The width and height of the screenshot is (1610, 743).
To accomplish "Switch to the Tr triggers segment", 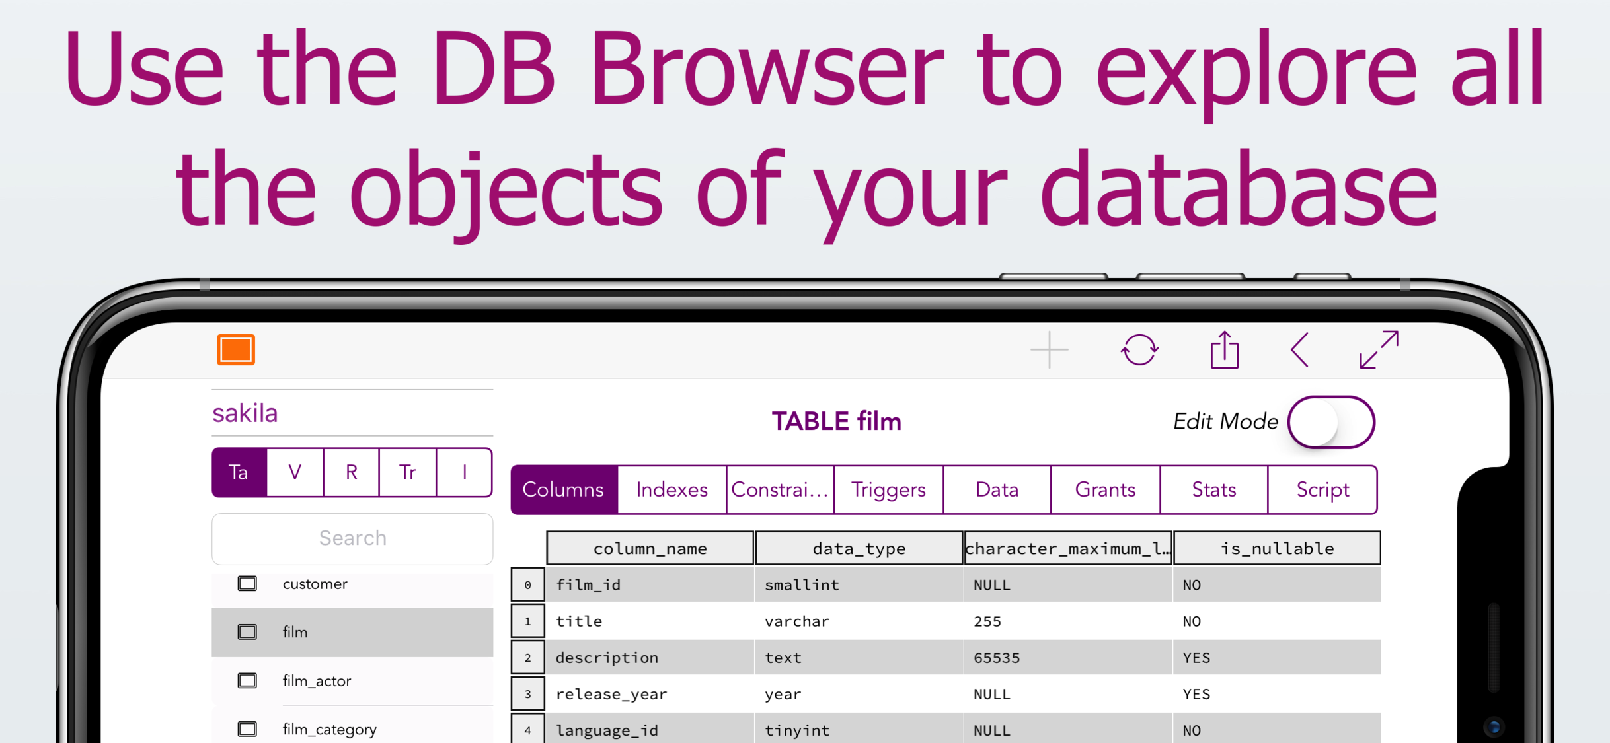I will (x=408, y=472).
